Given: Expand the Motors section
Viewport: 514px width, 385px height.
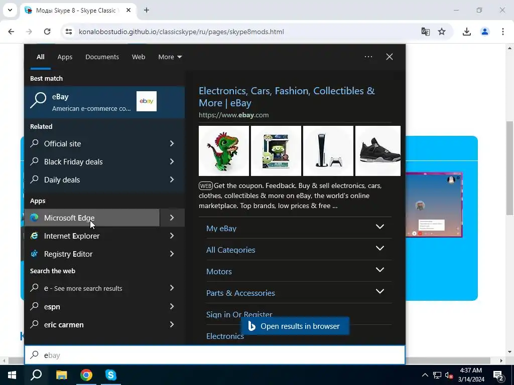Looking at the screenshot, I should (380, 270).
